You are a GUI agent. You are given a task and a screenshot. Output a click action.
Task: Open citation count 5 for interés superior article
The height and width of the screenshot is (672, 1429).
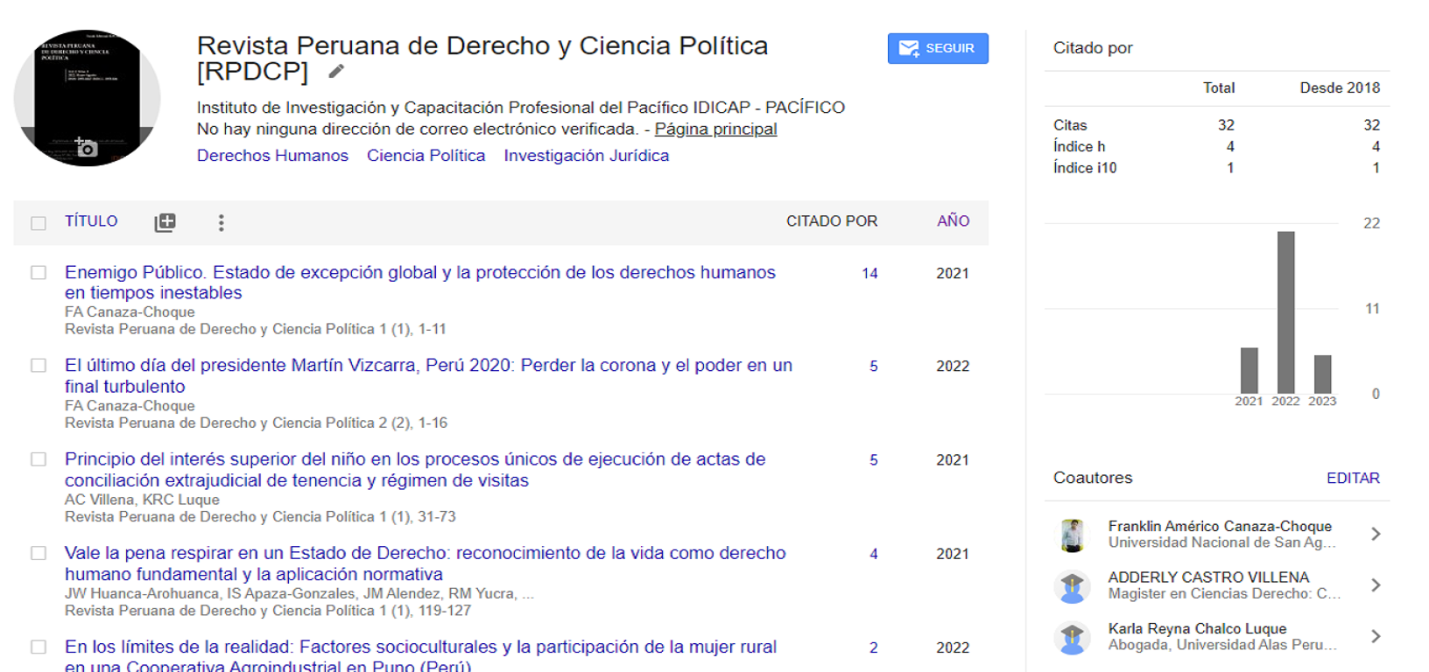point(873,460)
